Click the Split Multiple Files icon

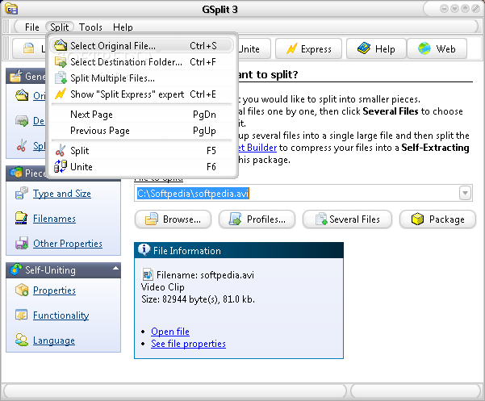pyautogui.click(x=61, y=77)
